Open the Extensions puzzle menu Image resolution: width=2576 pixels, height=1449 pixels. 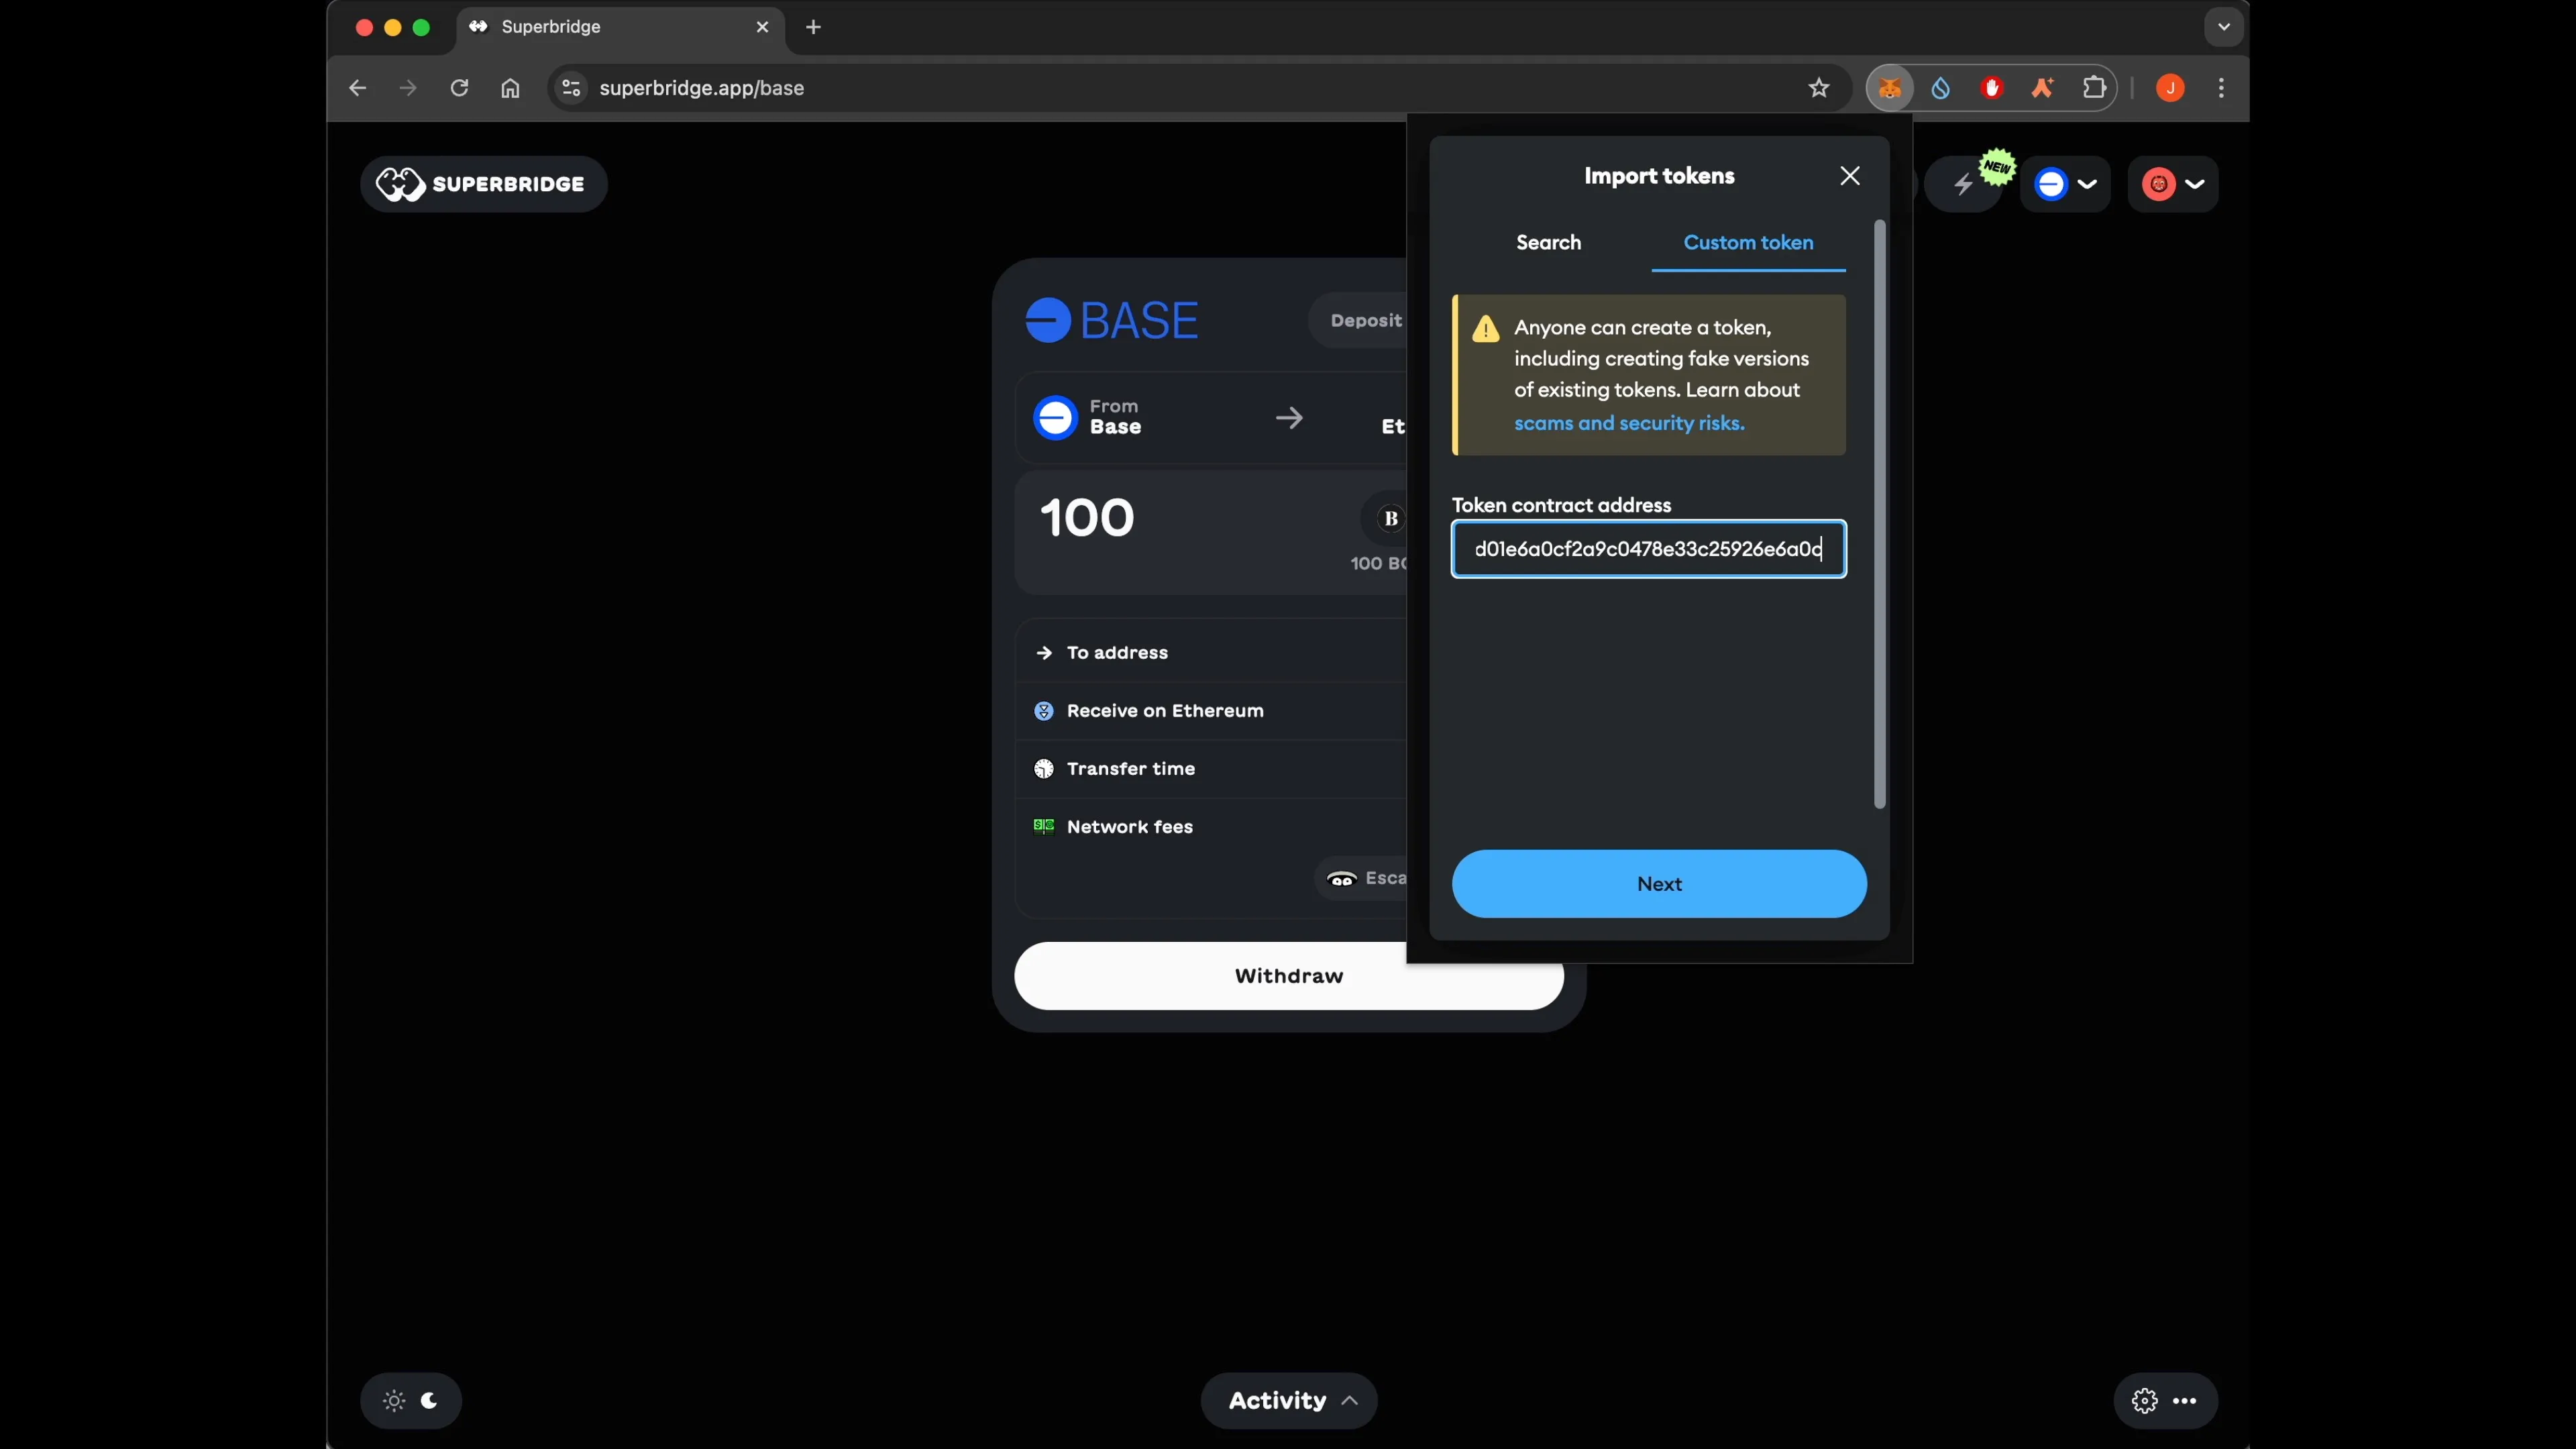(x=2093, y=88)
